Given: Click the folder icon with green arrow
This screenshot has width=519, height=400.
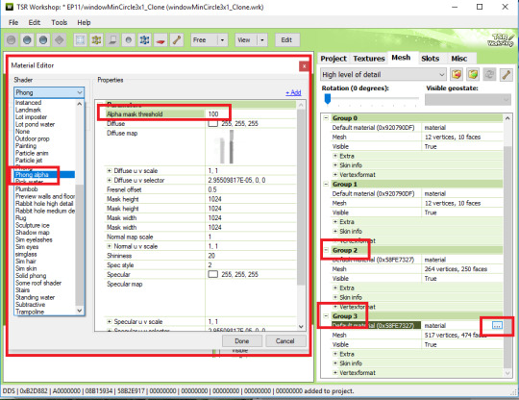Looking at the screenshot, I should [x=473, y=74].
